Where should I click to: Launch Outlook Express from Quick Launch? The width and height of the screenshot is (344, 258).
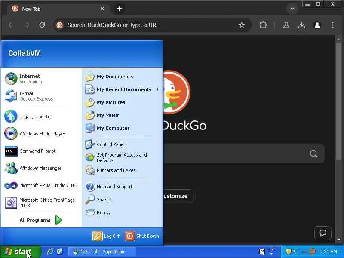[x=60, y=252]
